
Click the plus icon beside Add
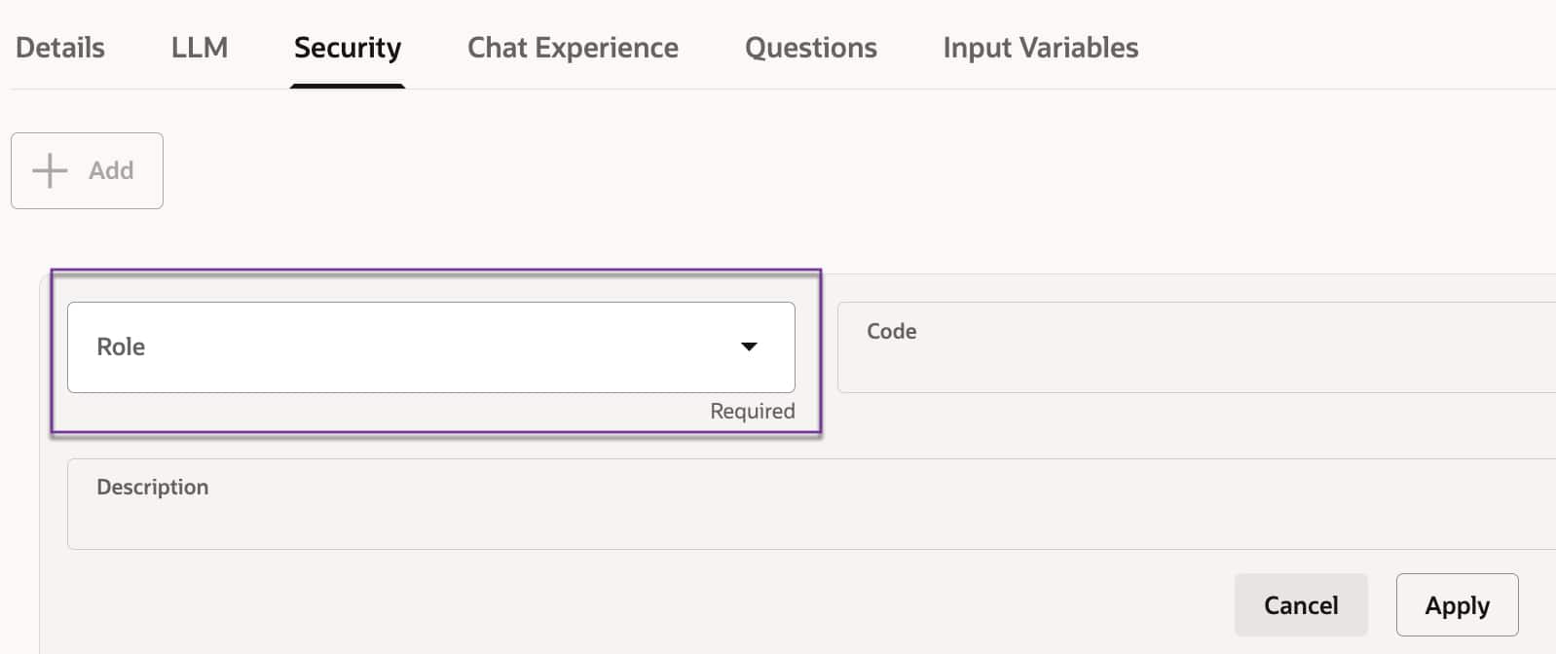(x=50, y=170)
